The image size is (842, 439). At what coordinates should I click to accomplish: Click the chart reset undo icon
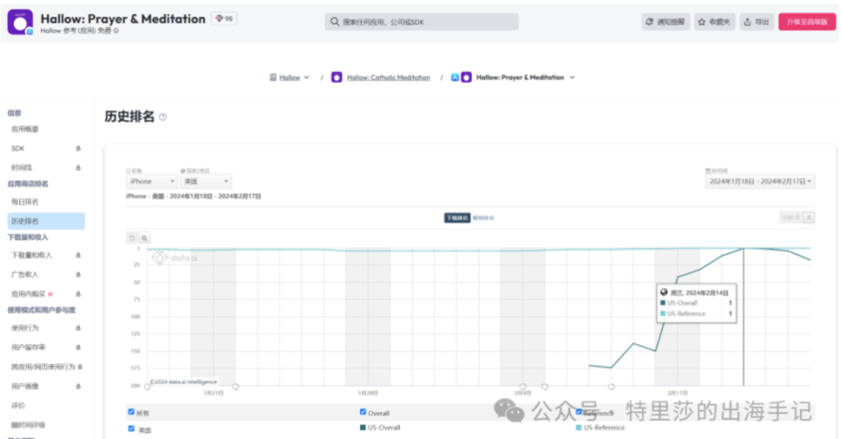click(132, 238)
